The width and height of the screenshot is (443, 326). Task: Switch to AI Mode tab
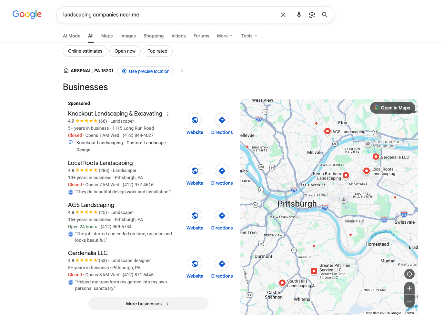click(x=72, y=36)
